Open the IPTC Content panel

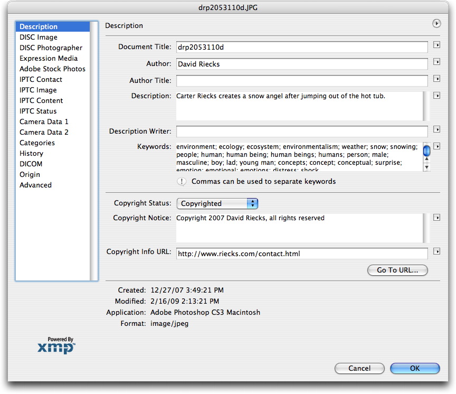[53, 100]
